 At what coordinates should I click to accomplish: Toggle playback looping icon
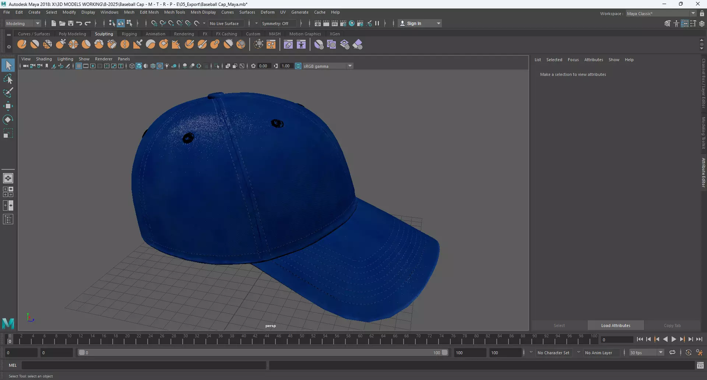click(x=672, y=352)
